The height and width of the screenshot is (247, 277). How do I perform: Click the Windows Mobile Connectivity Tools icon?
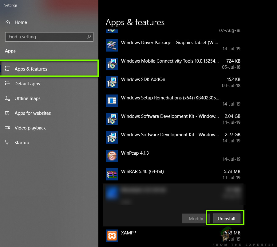[112, 64]
